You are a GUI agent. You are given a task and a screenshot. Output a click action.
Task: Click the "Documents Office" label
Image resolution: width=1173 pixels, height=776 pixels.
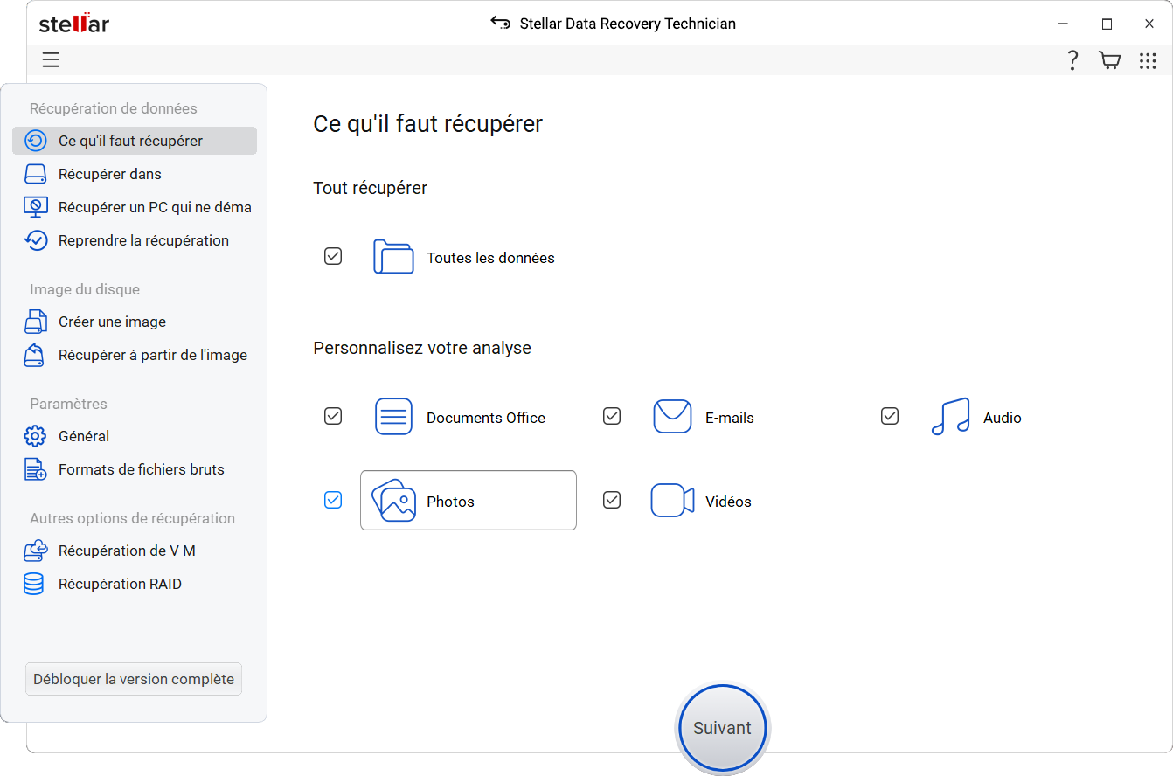pos(486,418)
